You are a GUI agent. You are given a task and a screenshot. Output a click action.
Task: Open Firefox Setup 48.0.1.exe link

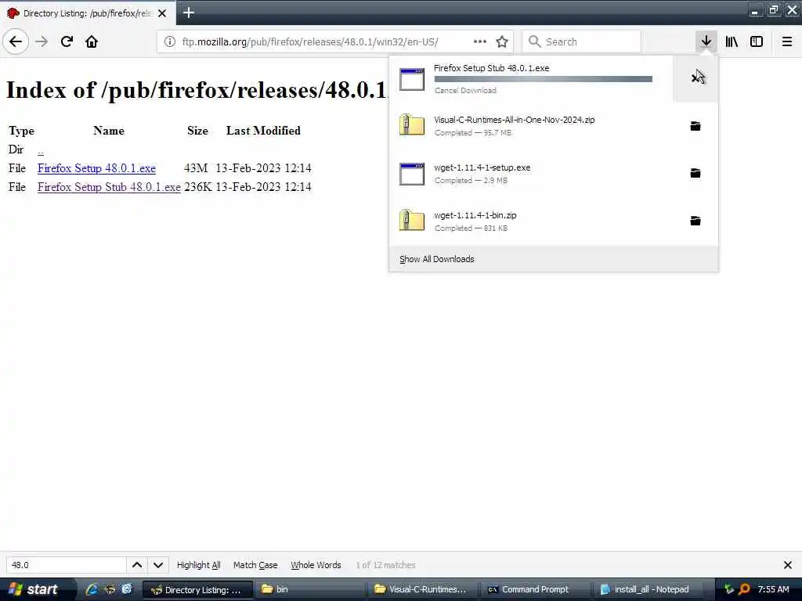96,168
